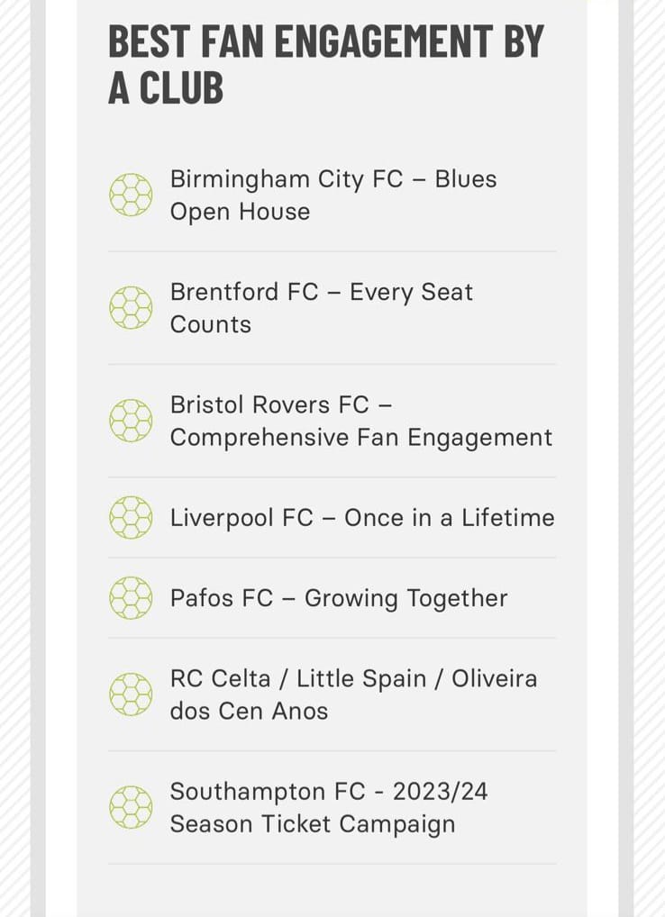Open Birmingham City FC – Blues Open House

click(x=333, y=195)
